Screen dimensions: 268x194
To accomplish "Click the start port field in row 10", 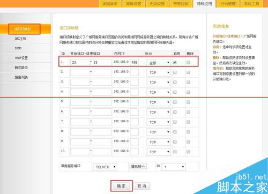I will [x=80, y=152].
